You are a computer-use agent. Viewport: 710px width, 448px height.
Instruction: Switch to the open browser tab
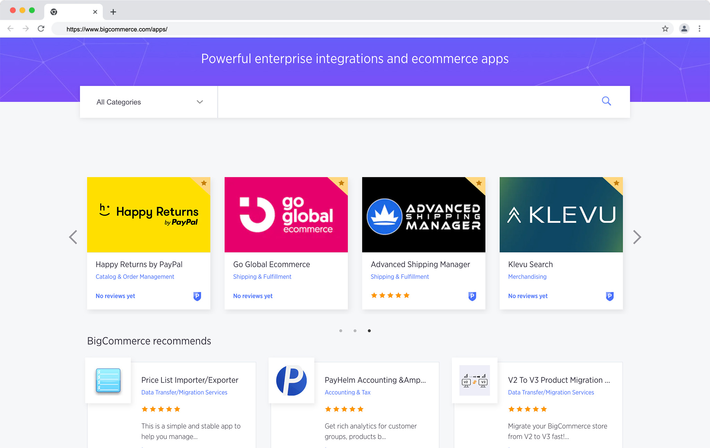coord(69,11)
